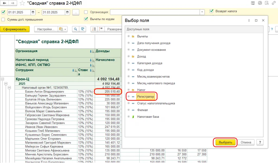Open the Организация dropdown list
This screenshot has height=163, width=278.
[202, 12]
